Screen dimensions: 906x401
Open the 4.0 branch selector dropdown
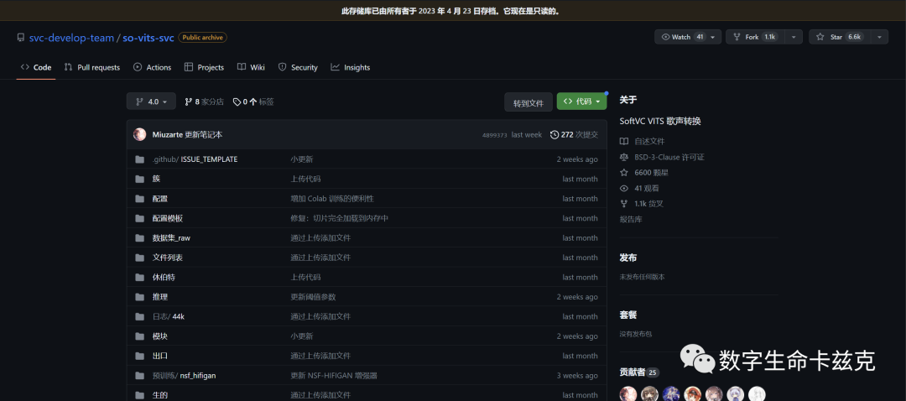click(151, 102)
